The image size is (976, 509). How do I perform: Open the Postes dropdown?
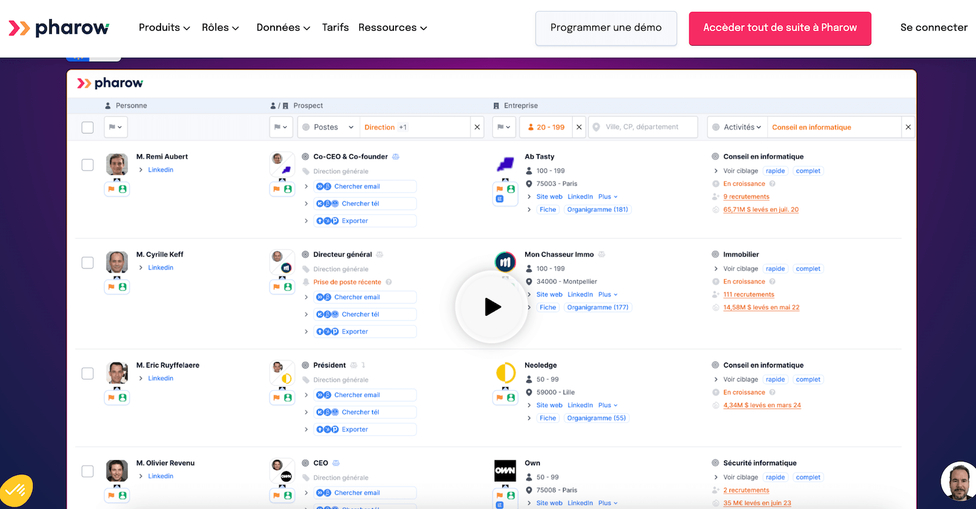pos(328,127)
